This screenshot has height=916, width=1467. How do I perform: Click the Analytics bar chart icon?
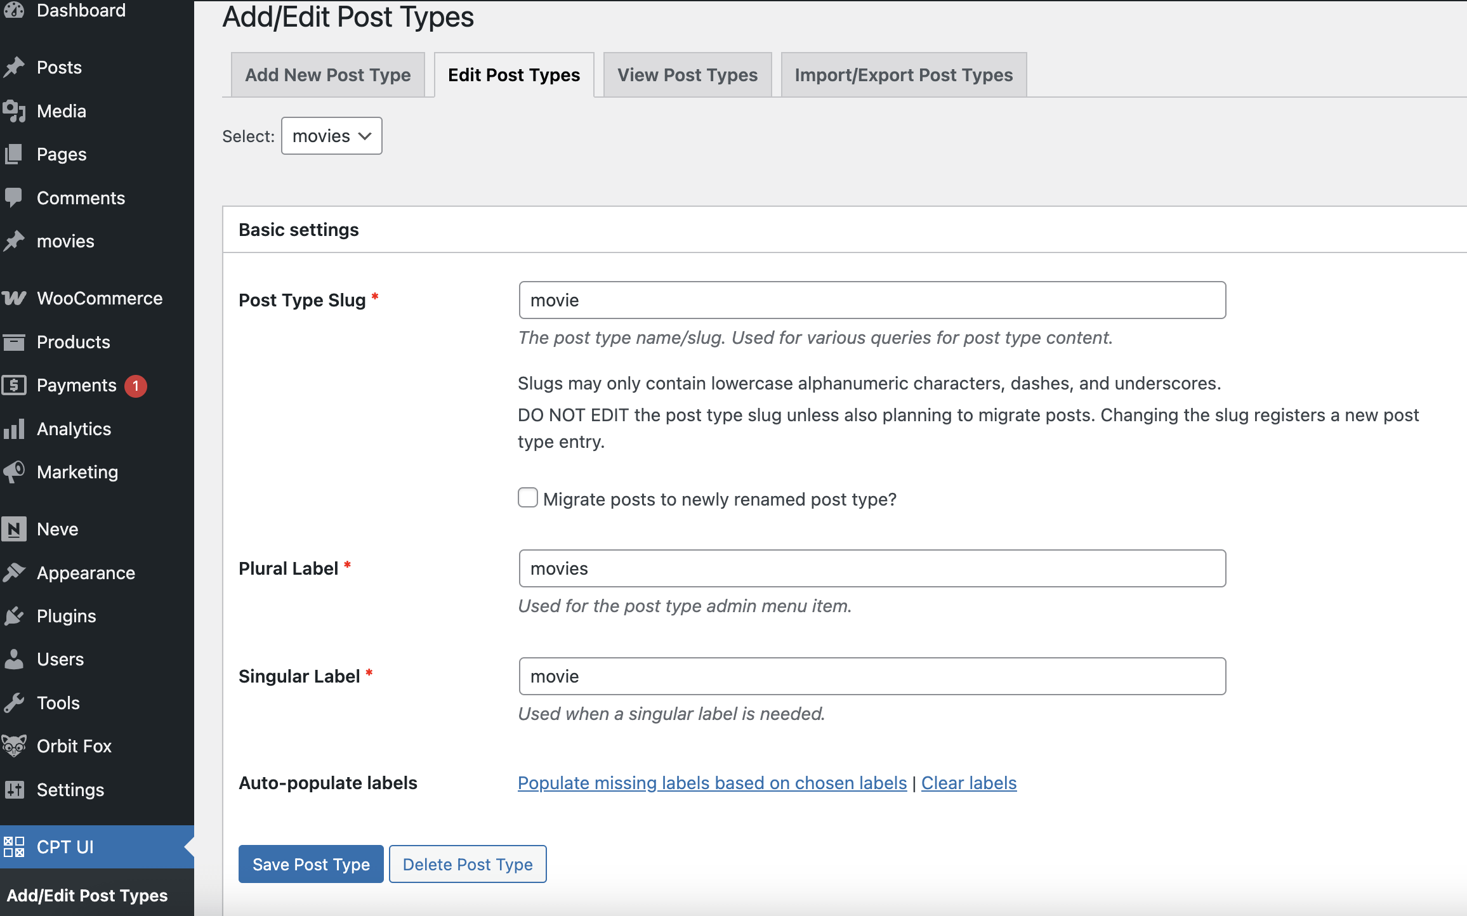[14, 429]
